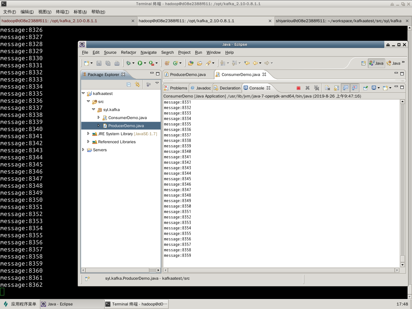Click Collapse All icon in Package Explorer

(x=129, y=84)
